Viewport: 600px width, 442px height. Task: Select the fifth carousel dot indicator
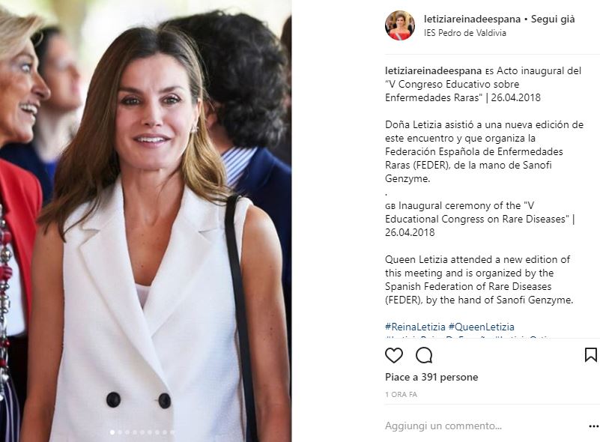[x=142, y=432]
